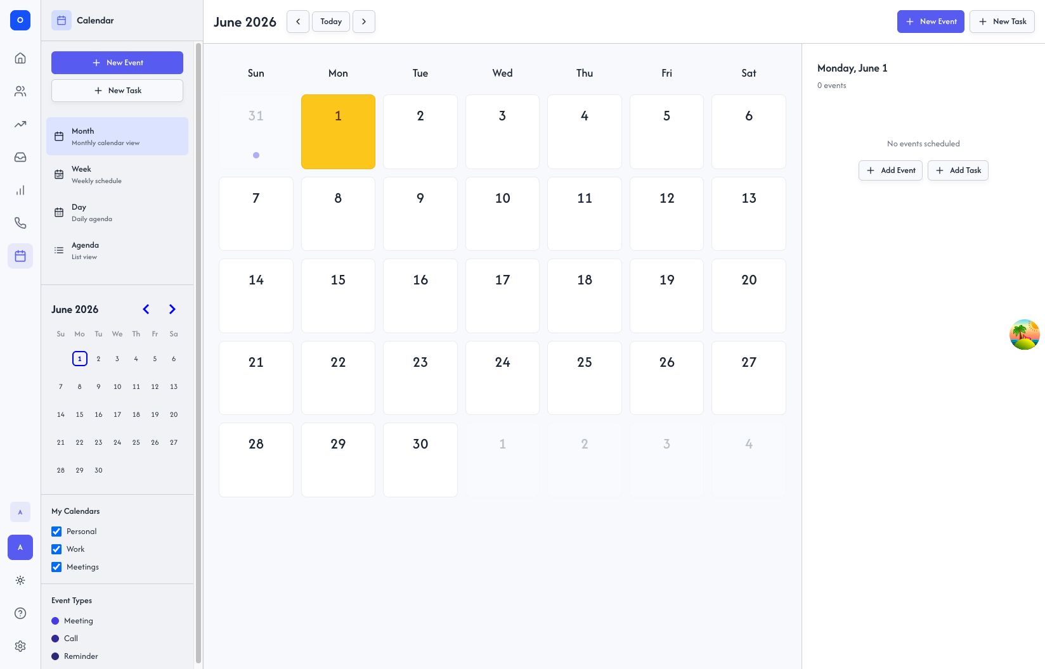Click New Event in the sidebar

point(117,63)
